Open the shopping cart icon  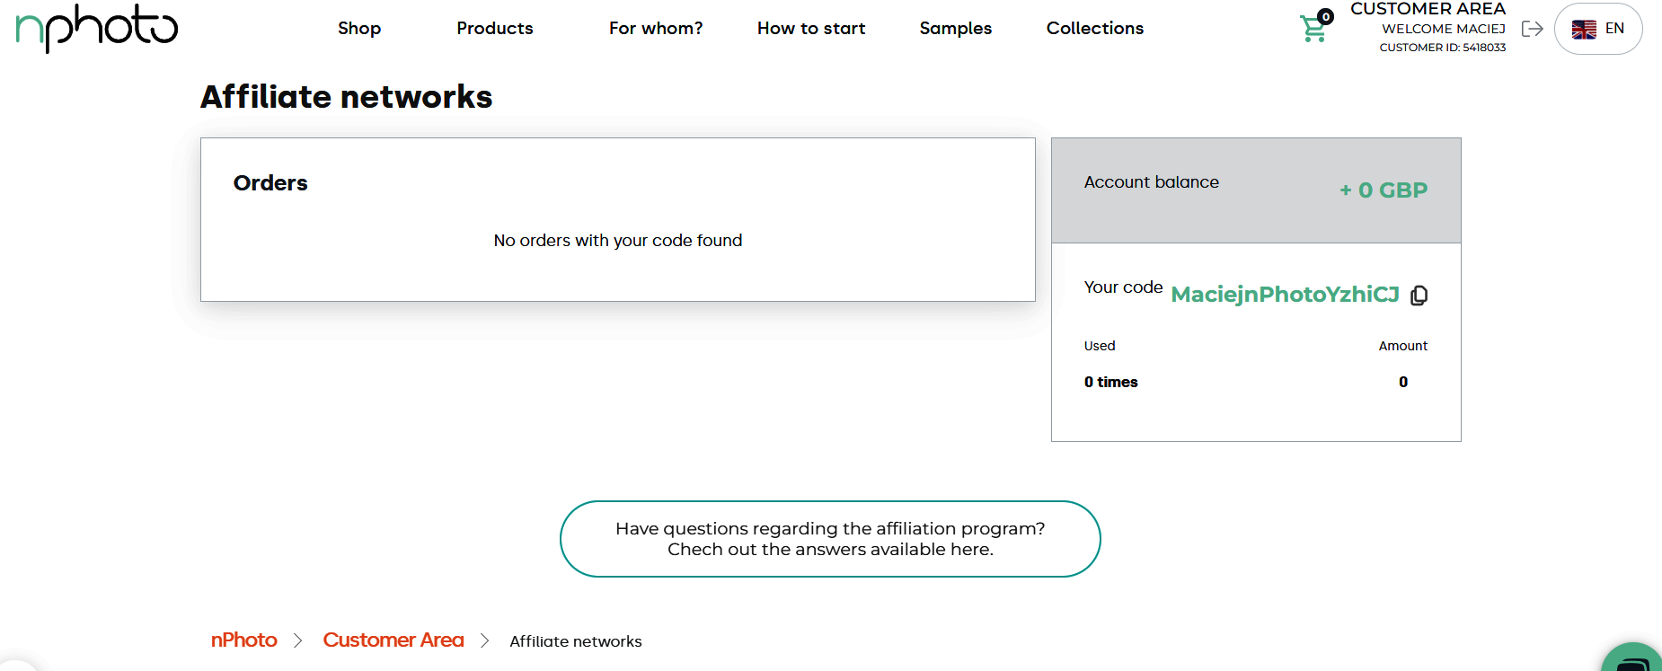pos(1313,30)
